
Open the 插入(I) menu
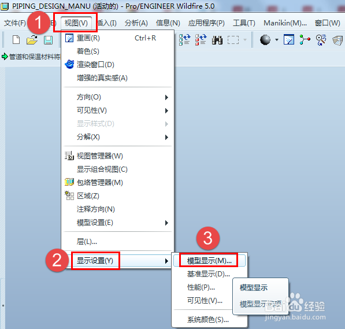click(107, 23)
